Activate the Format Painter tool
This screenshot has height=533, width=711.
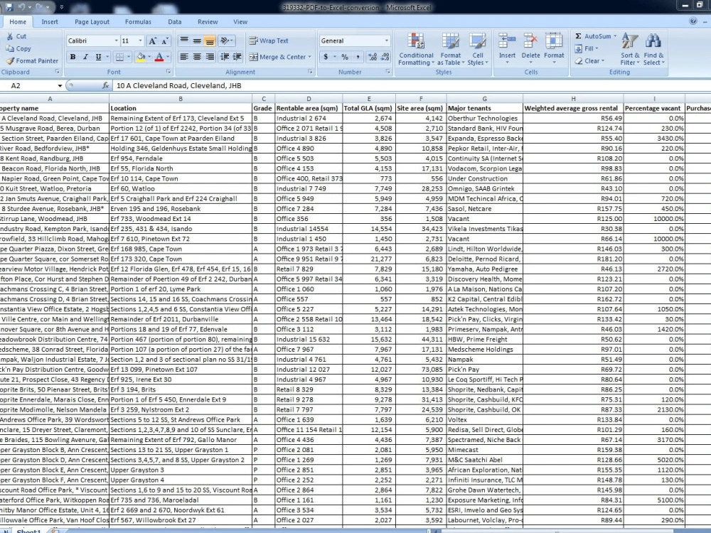click(32, 60)
